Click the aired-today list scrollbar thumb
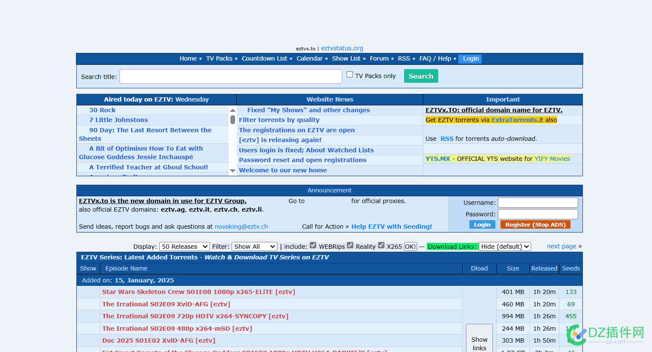 pyautogui.click(x=233, y=119)
